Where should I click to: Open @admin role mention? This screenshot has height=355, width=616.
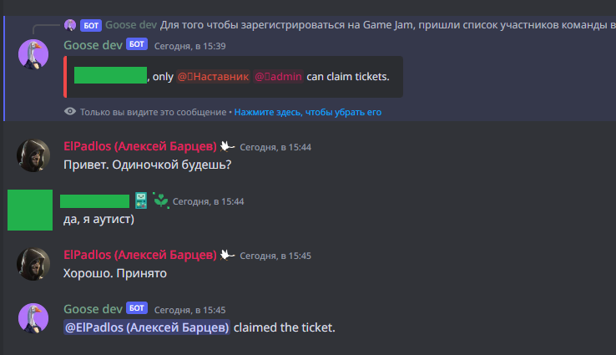[x=278, y=76]
